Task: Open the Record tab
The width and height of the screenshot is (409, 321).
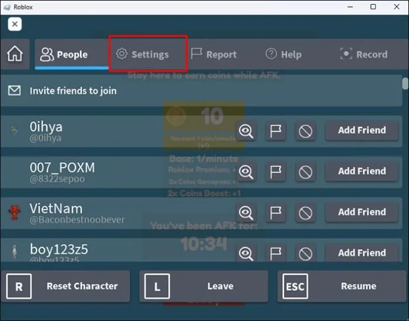Action: click(364, 54)
